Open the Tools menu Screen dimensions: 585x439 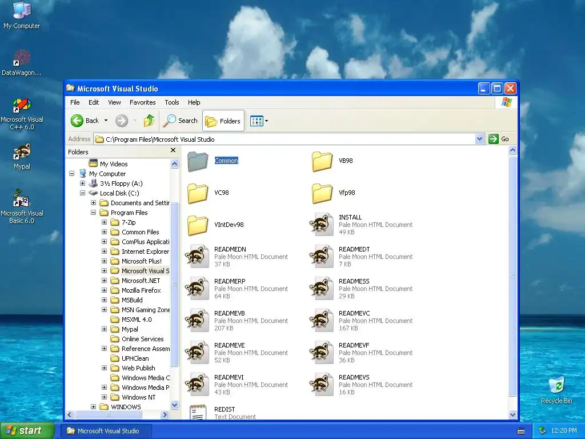point(172,102)
